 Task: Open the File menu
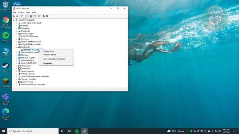pos(15,12)
